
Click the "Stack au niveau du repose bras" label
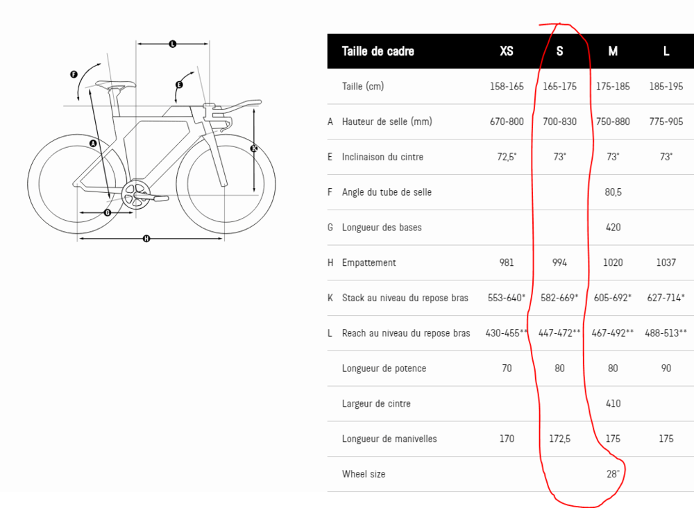click(x=405, y=298)
